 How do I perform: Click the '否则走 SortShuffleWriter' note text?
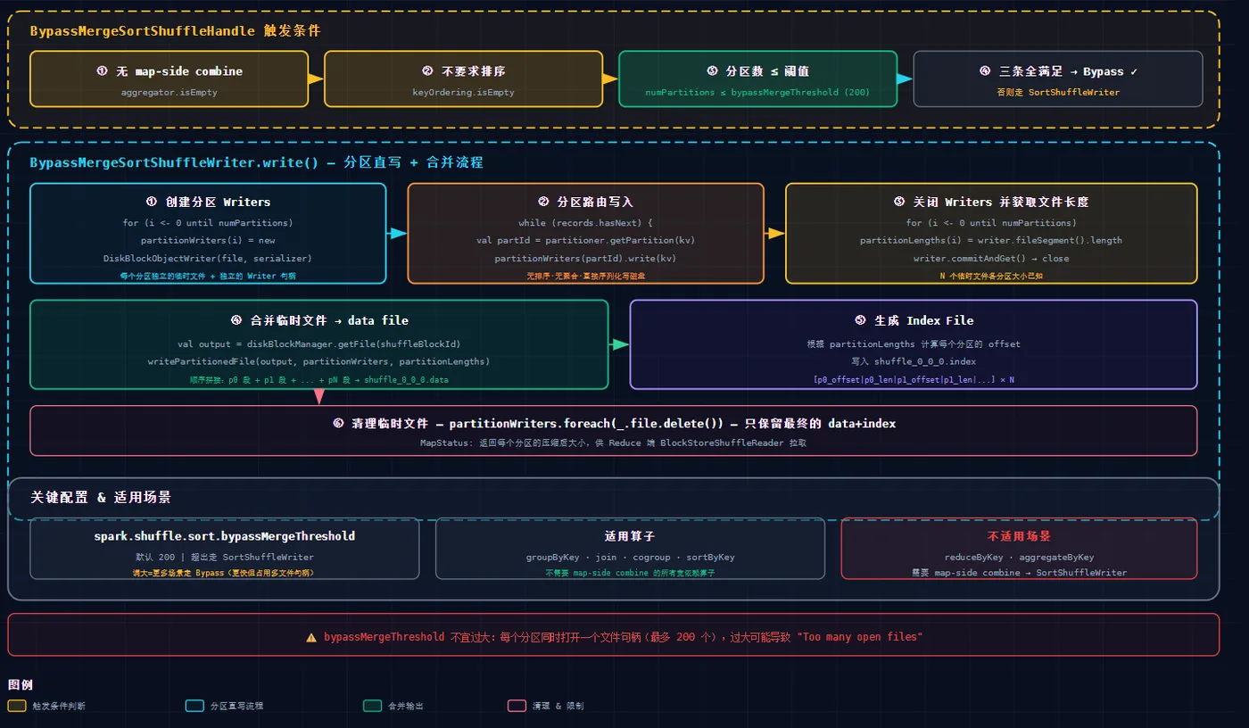(x=1058, y=92)
